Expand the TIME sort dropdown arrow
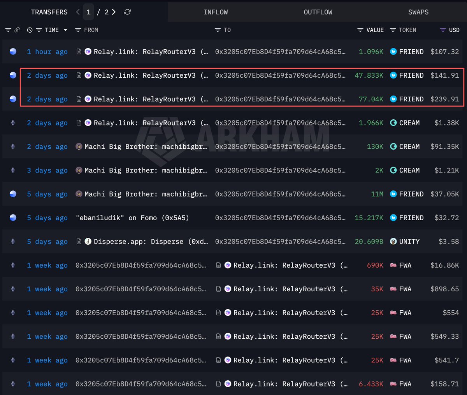The image size is (467, 395). tap(65, 30)
